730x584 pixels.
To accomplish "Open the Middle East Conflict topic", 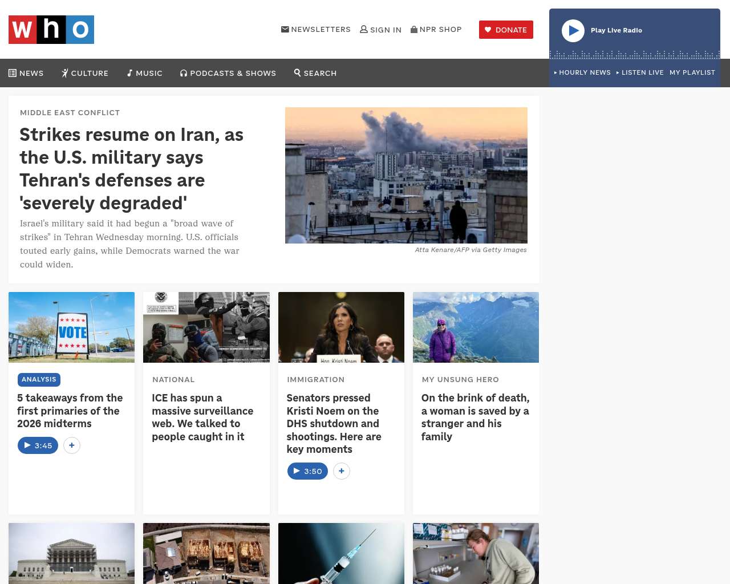I will click(x=70, y=112).
